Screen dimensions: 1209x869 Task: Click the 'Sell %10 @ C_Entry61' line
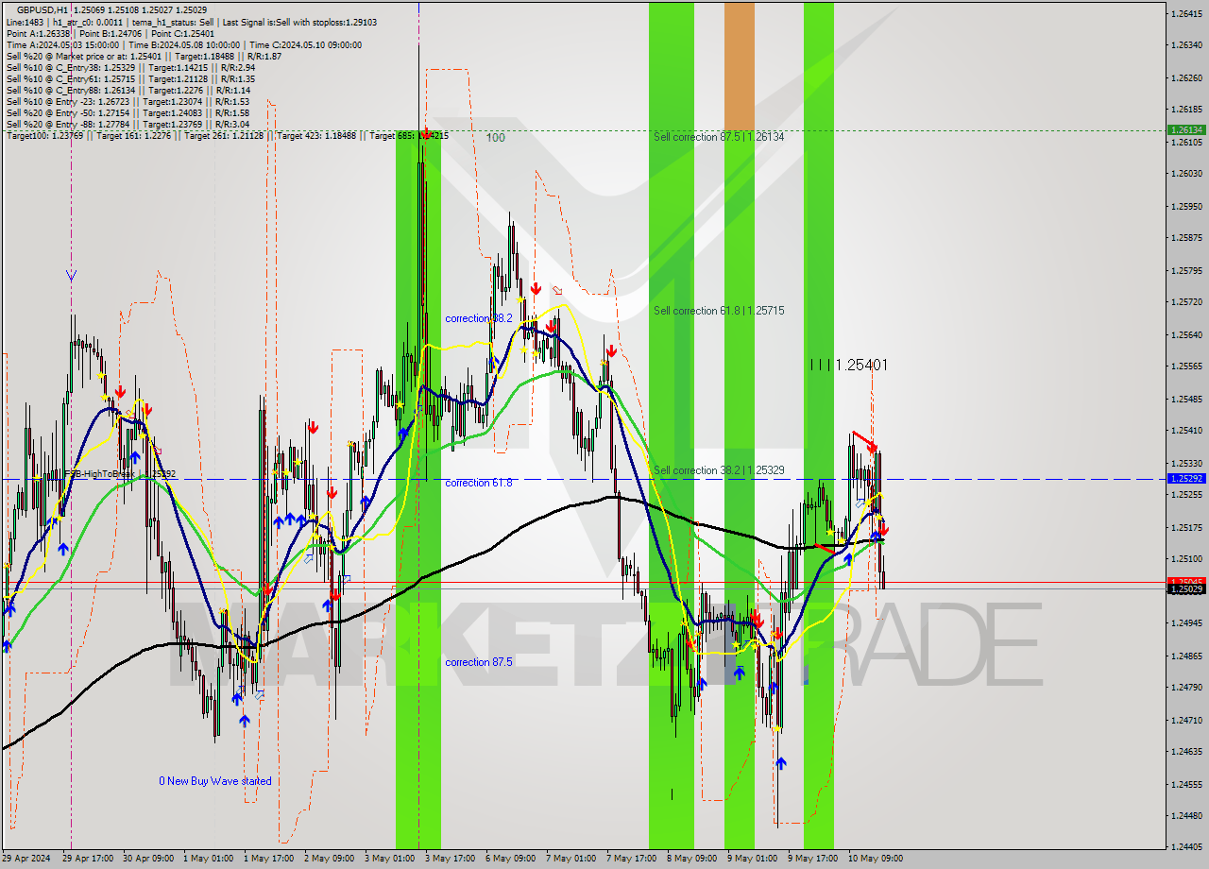pyautogui.click(x=130, y=78)
